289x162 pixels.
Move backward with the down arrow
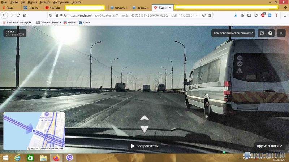(x=144, y=129)
